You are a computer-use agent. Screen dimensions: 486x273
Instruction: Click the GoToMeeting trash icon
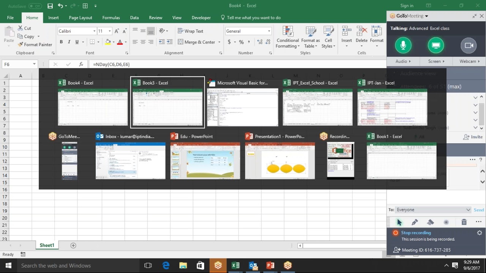click(464, 222)
